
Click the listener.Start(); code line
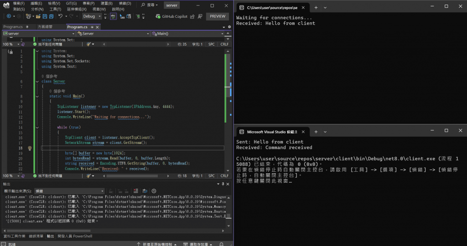[x=73, y=112]
